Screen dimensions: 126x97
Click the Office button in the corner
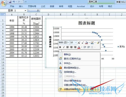3,4
